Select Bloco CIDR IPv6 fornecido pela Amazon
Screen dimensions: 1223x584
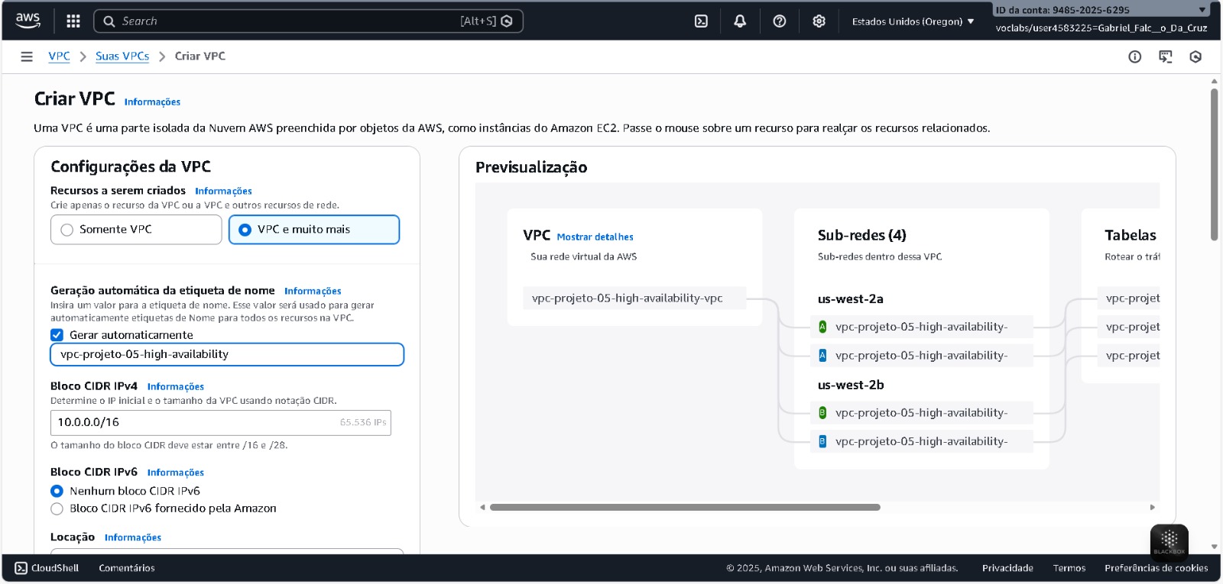[x=57, y=508]
